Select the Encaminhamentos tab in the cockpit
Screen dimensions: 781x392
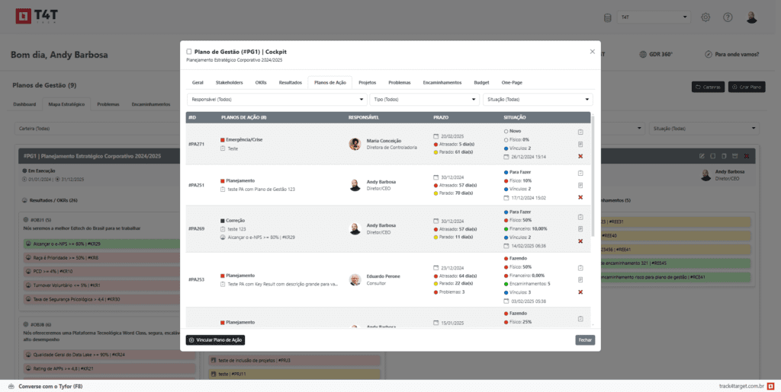coord(442,82)
